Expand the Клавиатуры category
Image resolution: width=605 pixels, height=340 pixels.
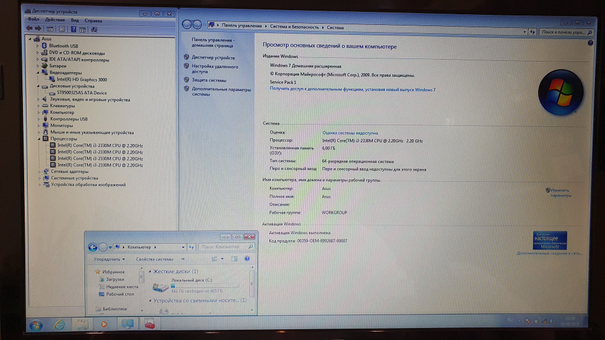[39, 106]
